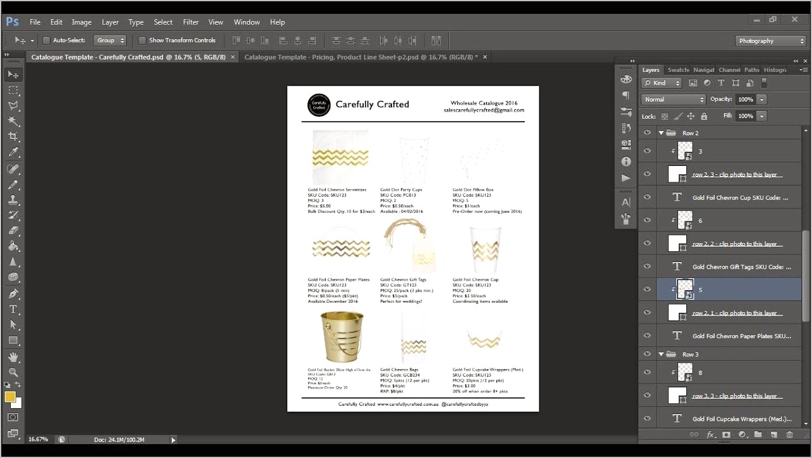Select the Clone Stamp tool
Screen dimensions: 812x458
pos(13,199)
